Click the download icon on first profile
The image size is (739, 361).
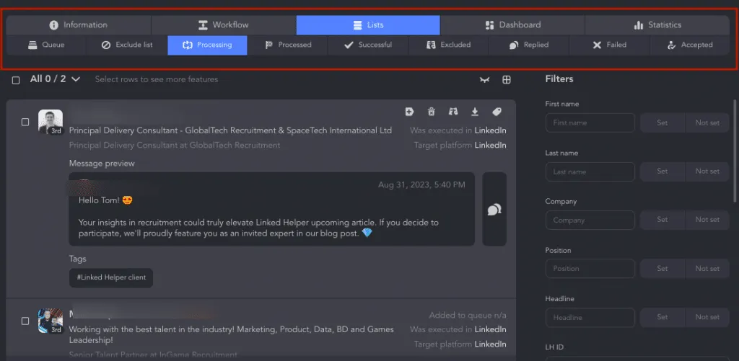pyautogui.click(x=475, y=112)
